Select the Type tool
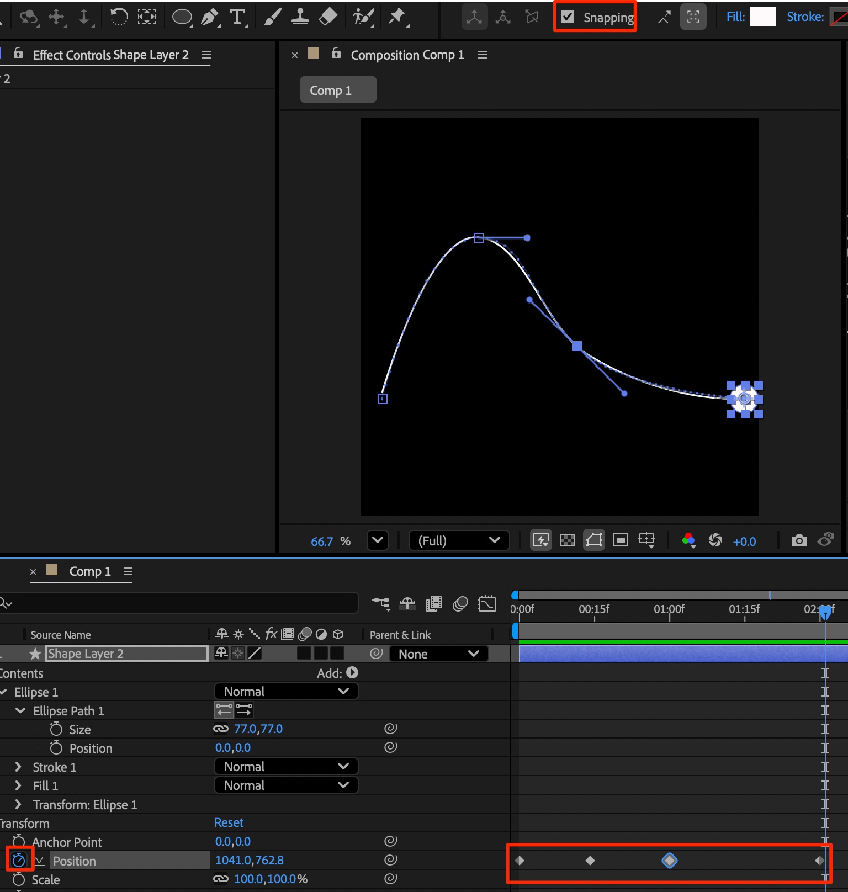 click(x=237, y=17)
